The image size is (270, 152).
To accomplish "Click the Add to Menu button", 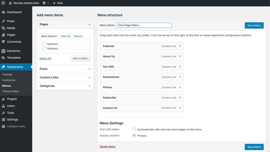I will [x=80, y=58].
